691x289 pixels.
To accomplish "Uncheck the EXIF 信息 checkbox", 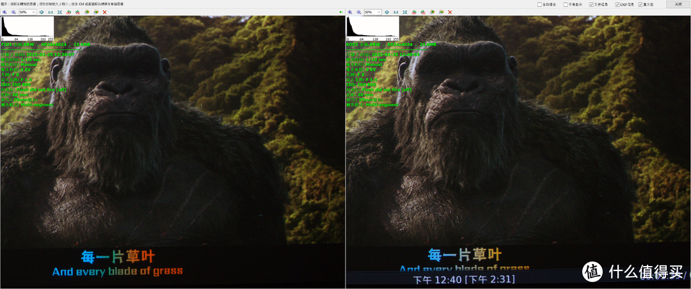I will tap(617, 4).
